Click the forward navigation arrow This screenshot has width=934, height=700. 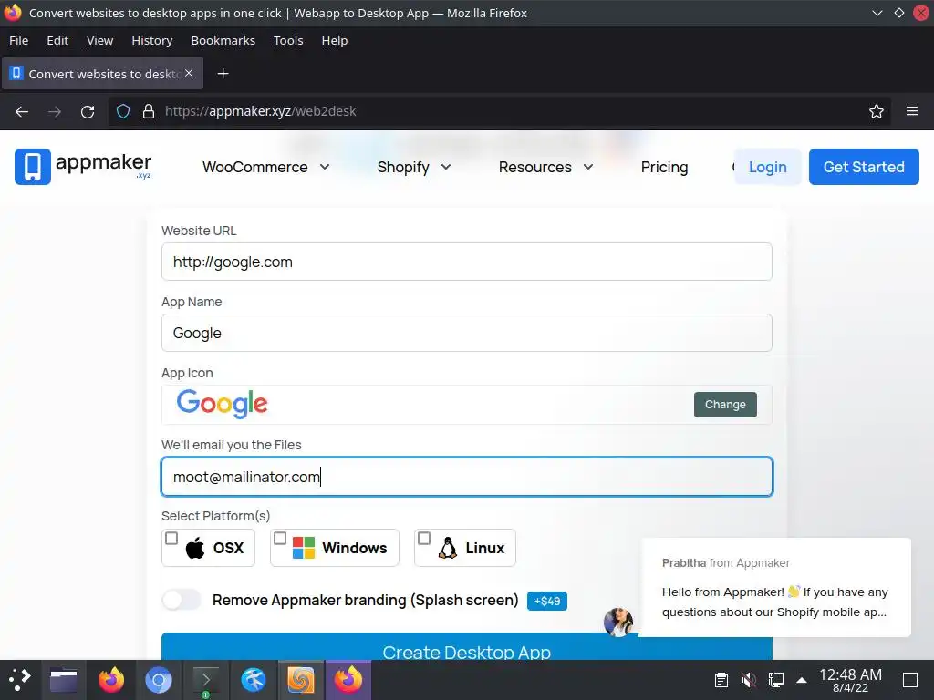click(x=55, y=111)
